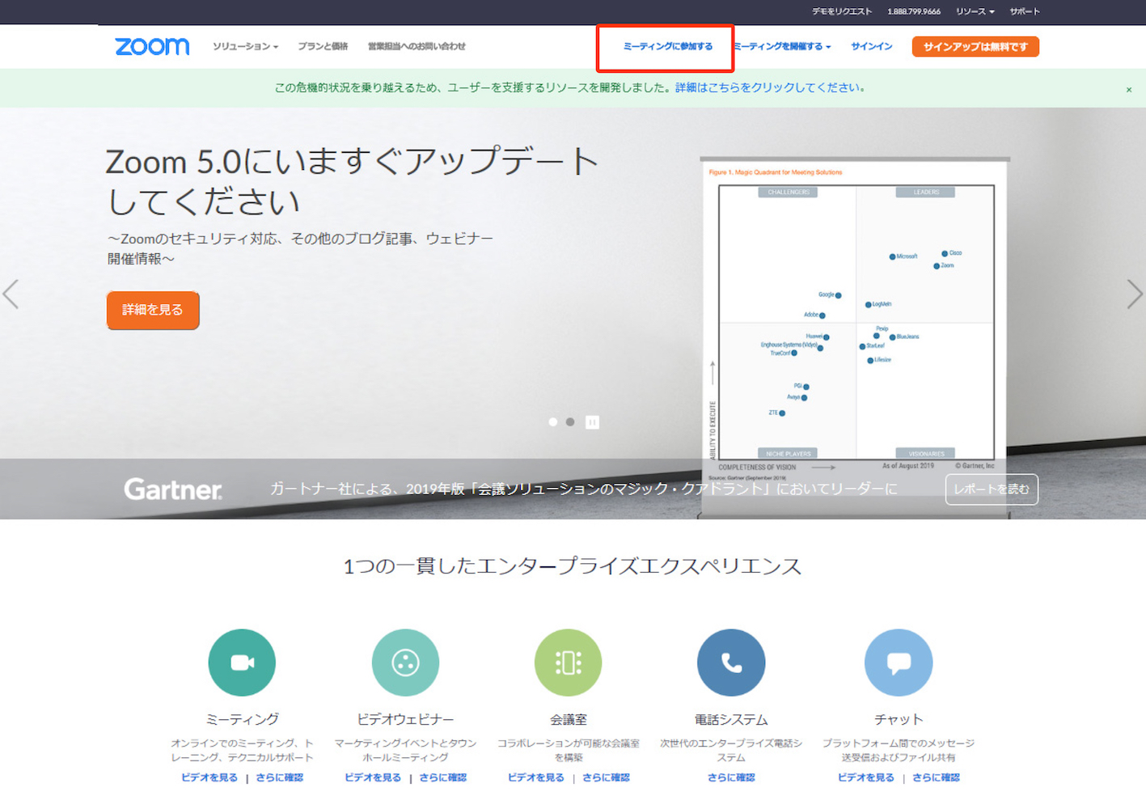The height and width of the screenshot is (809, 1146).
Task: Go to next slide with right arrow
Action: [1135, 294]
